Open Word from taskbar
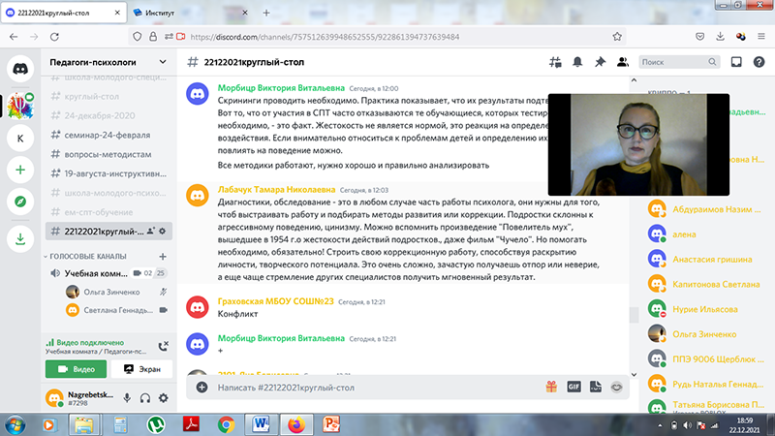The width and height of the screenshot is (775, 436). point(261,425)
